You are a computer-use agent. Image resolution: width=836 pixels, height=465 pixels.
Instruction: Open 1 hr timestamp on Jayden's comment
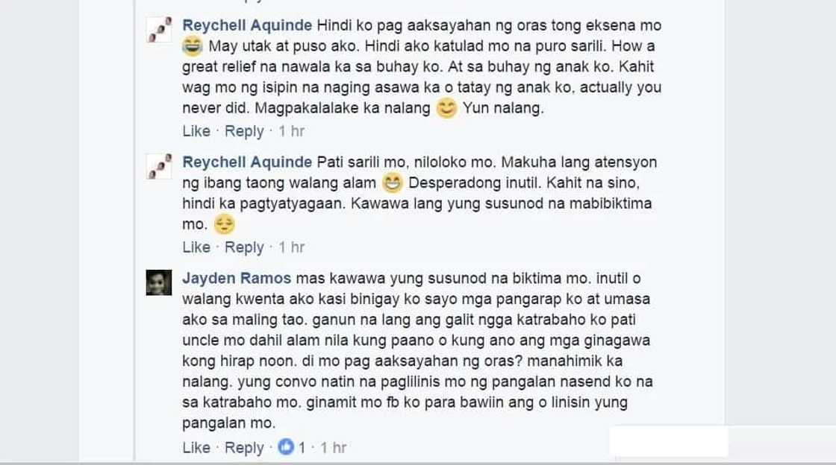pos(334,447)
